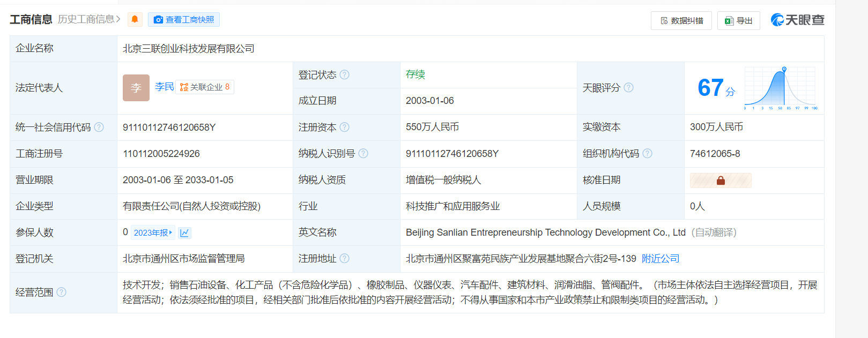Open the trend chart icon next to 2023年报
868x338 pixels.
coord(184,232)
